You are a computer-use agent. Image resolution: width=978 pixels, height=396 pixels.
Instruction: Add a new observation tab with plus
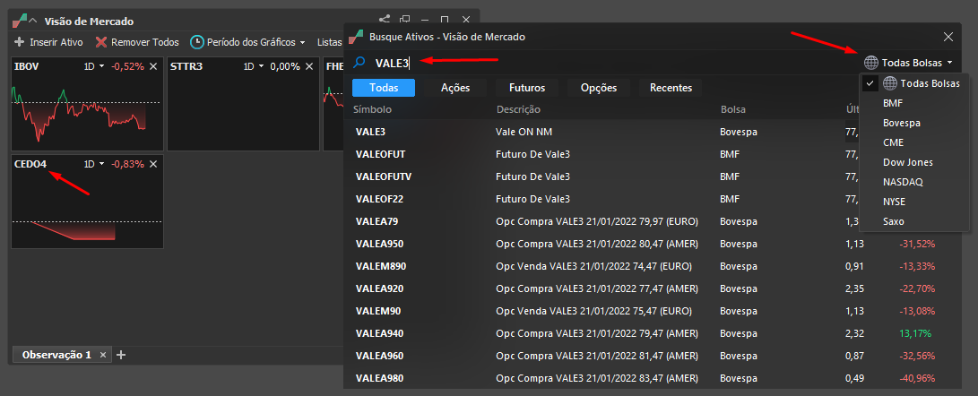point(121,355)
